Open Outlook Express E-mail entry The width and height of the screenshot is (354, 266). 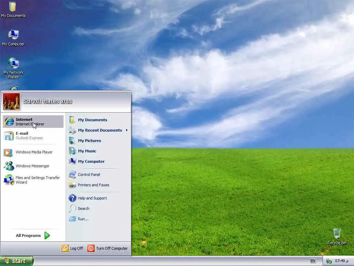click(33, 135)
